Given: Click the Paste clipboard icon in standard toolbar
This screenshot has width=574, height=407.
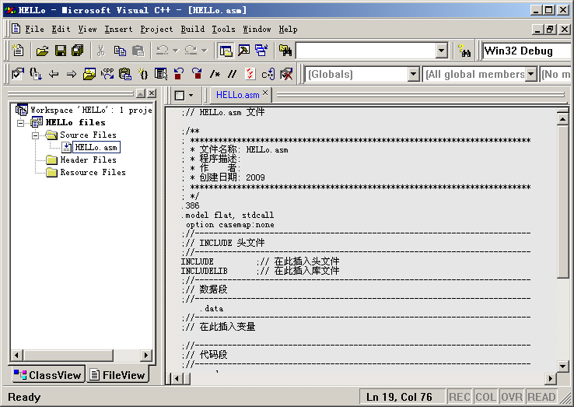Looking at the screenshot, I should 138,51.
